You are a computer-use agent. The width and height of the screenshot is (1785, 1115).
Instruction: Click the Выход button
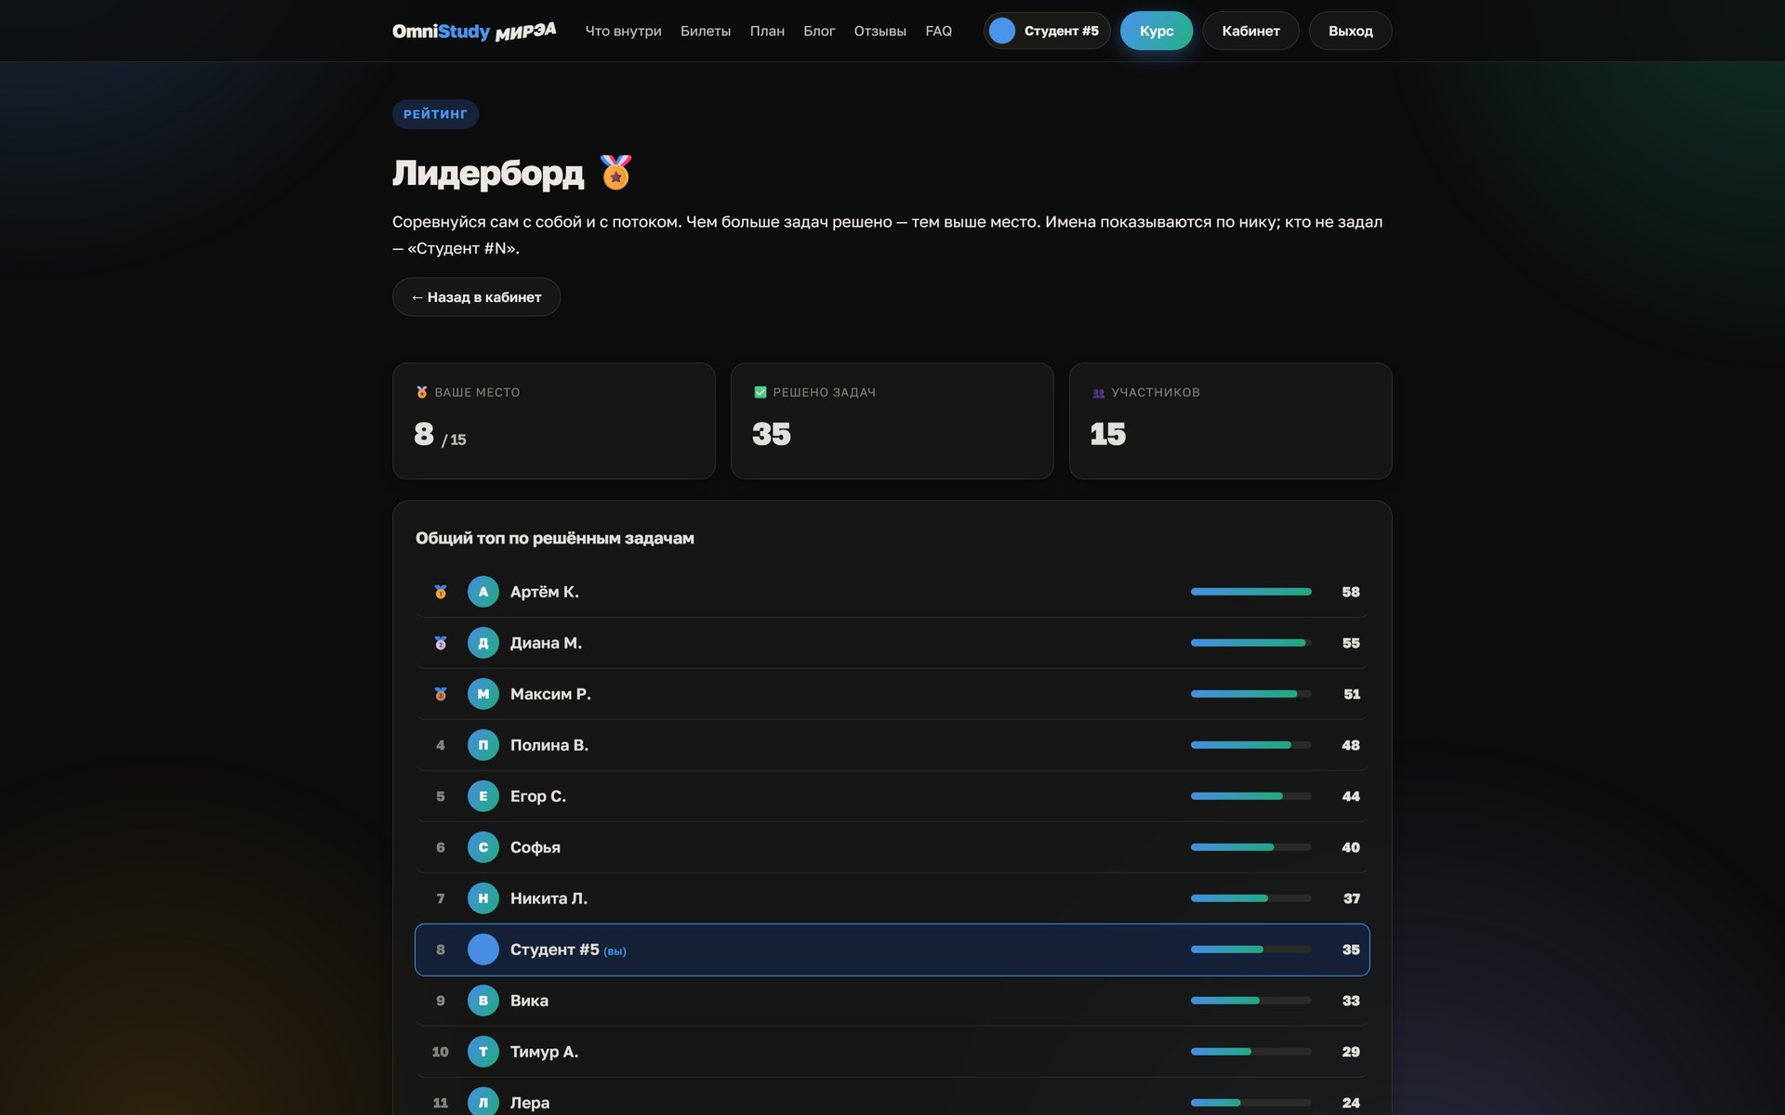[x=1350, y=31]
